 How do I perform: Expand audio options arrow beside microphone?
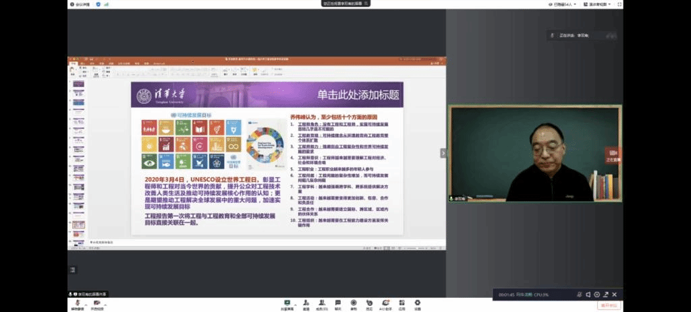85,303
